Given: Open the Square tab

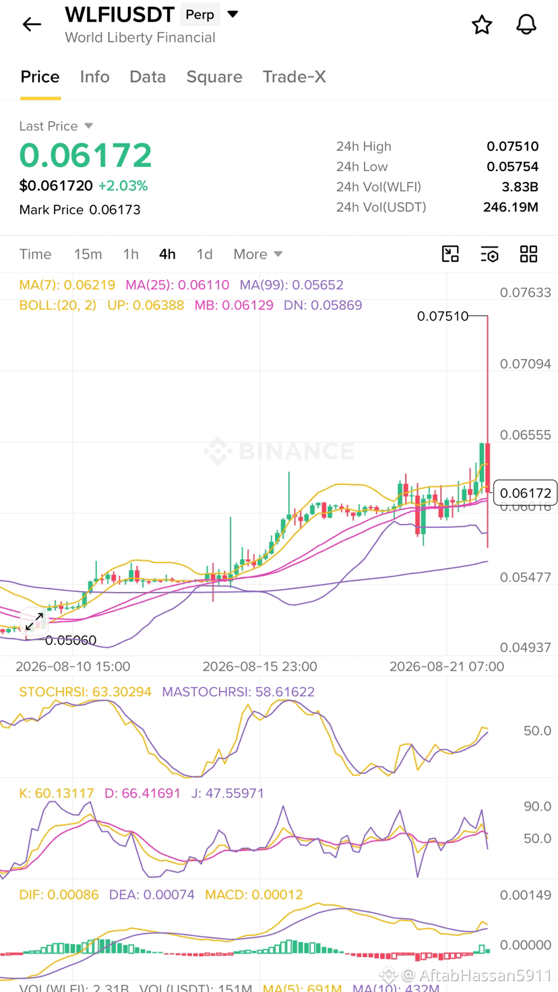Looking at the screenshot, I should coord(214,77).
